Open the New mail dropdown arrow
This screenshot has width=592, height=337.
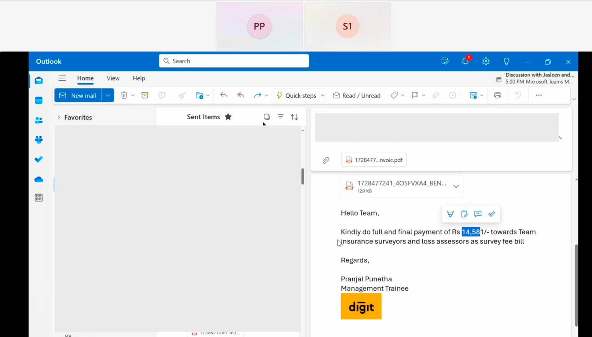click(108, 95)
